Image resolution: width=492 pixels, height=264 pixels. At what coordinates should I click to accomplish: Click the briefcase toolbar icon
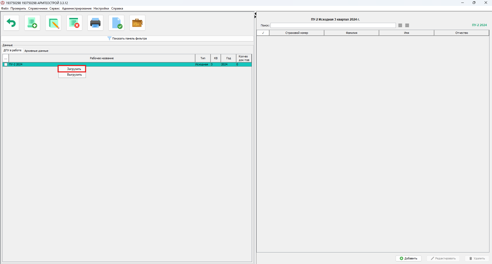pyautogui.click(x=137, y=23)
